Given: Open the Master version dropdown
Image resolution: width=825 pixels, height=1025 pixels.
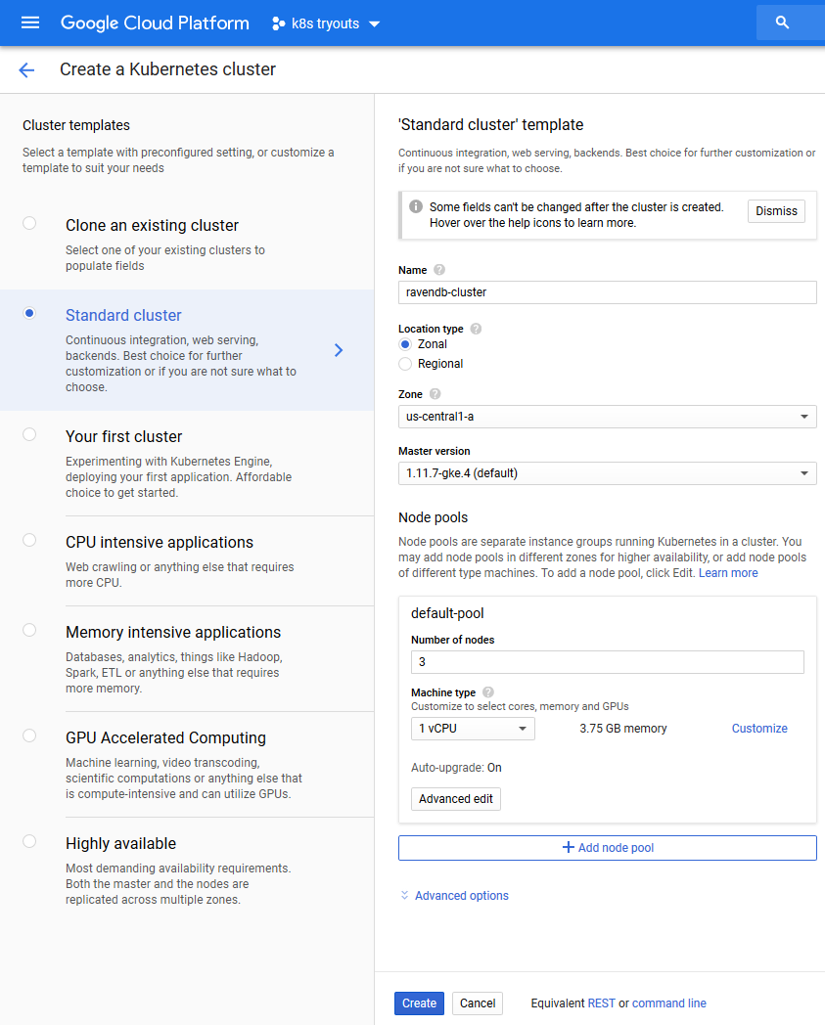Looking at the screenshot, I should (x=607, y=473).
